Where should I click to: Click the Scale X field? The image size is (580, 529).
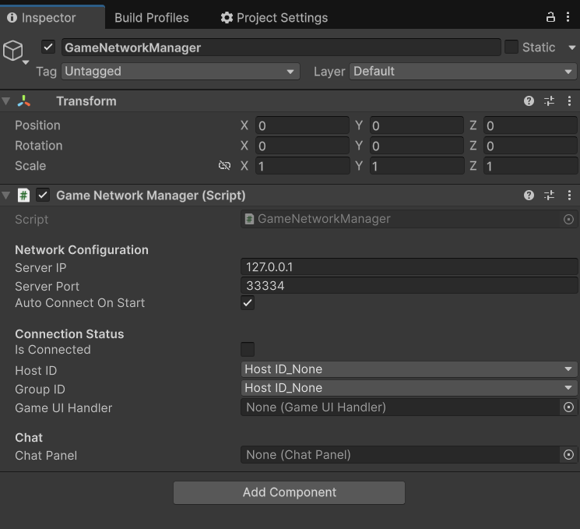pos(302,166)
